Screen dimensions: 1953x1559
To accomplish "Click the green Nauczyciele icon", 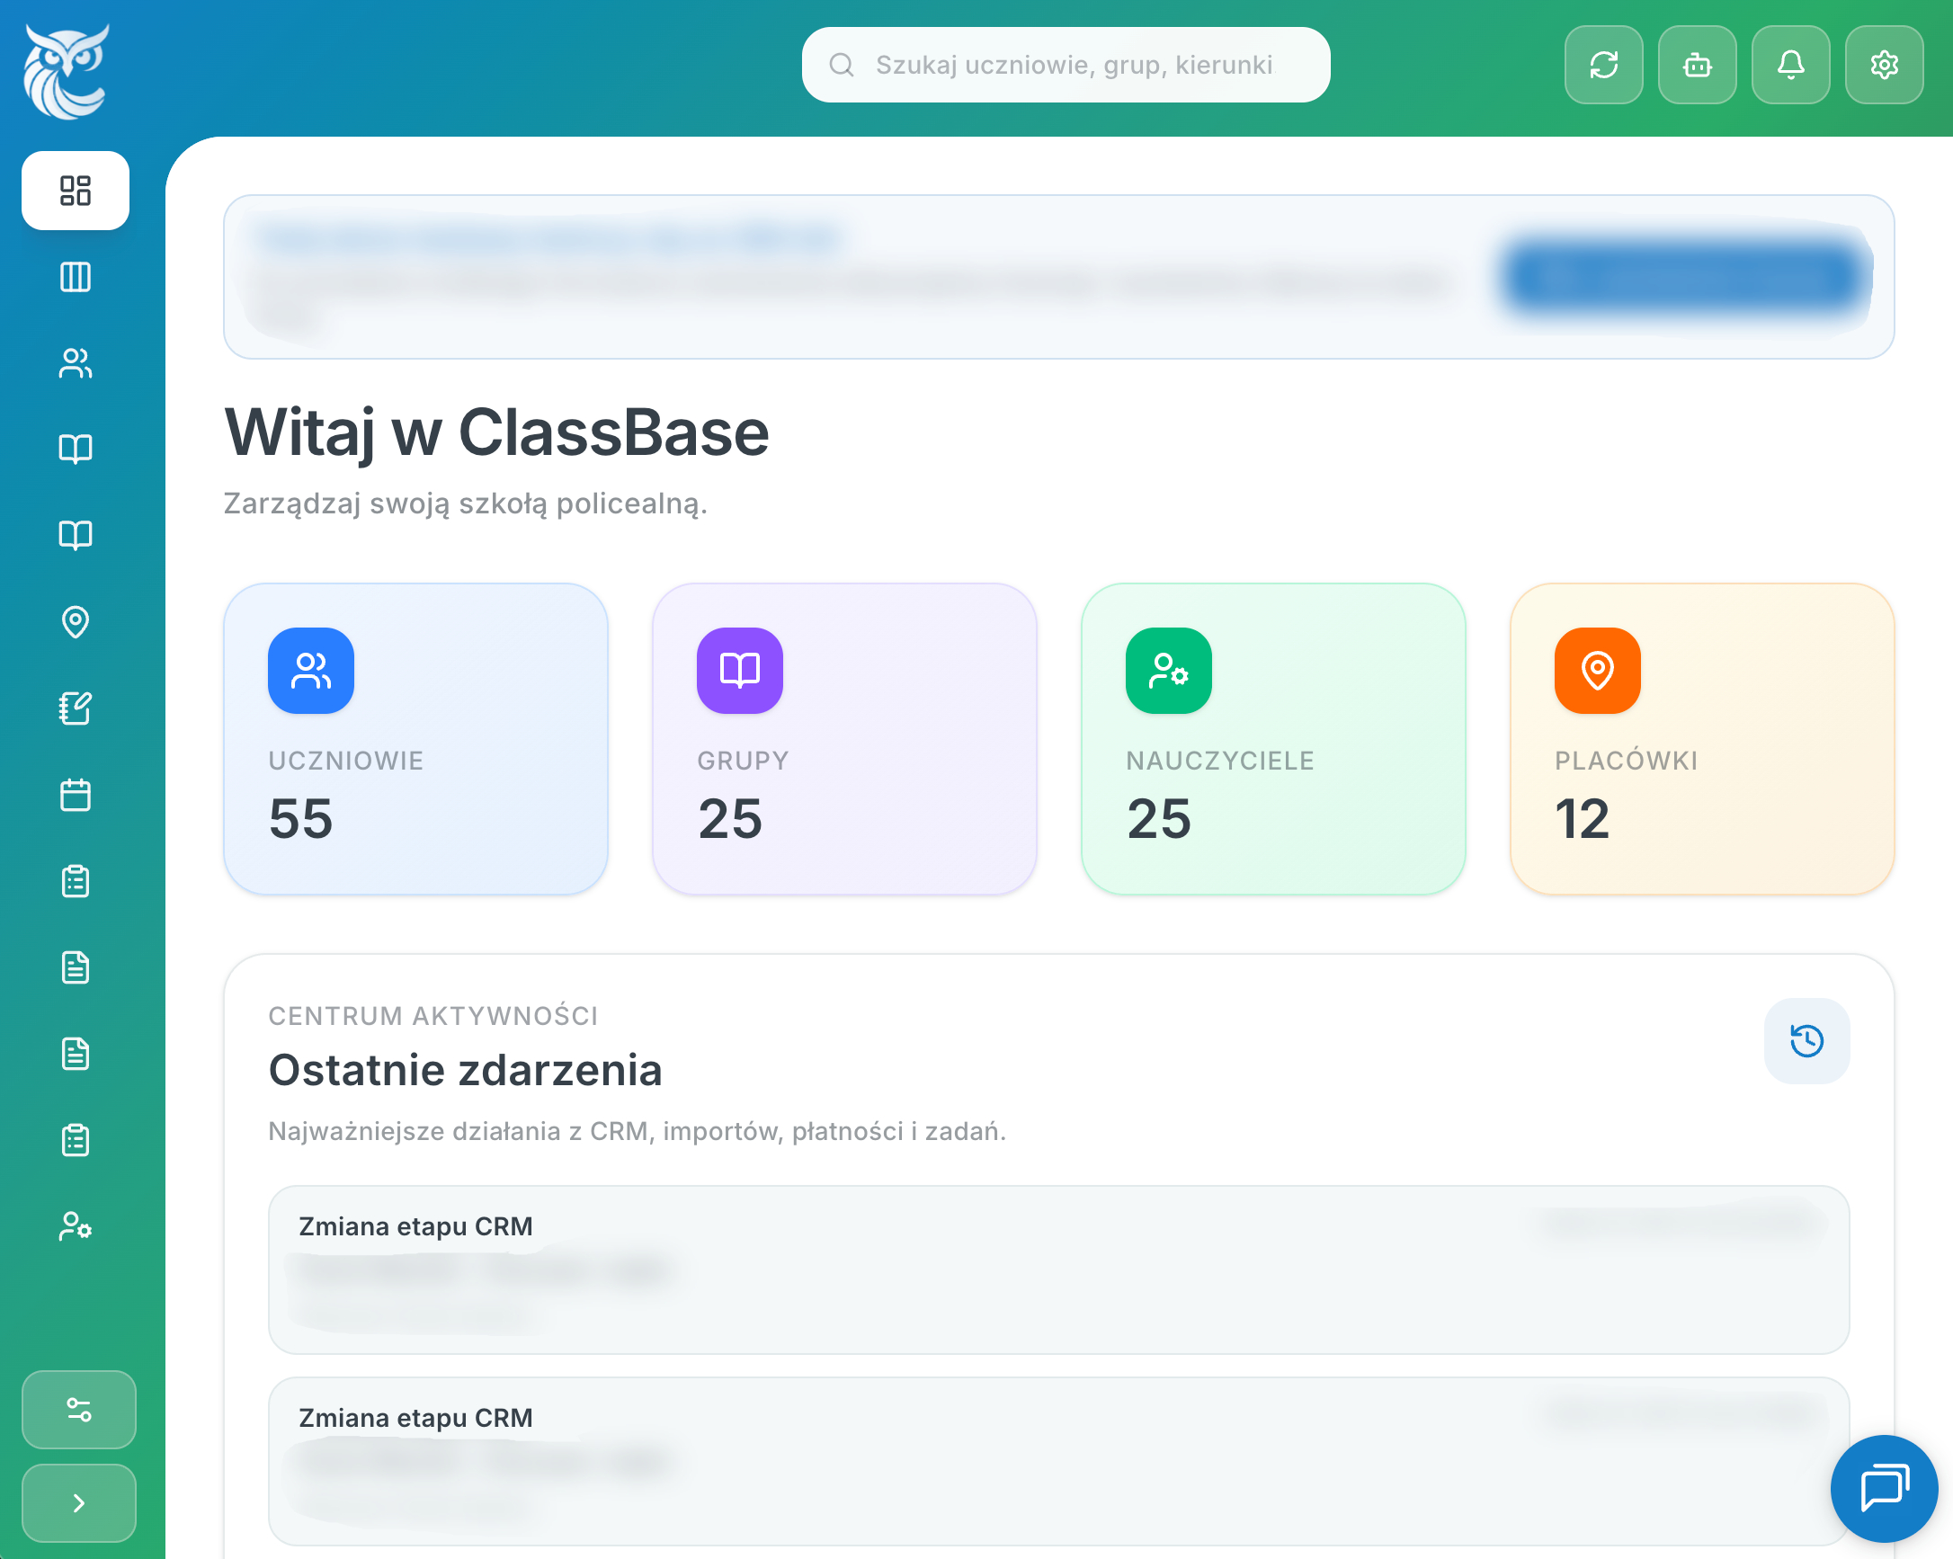I will point(1169,671).
